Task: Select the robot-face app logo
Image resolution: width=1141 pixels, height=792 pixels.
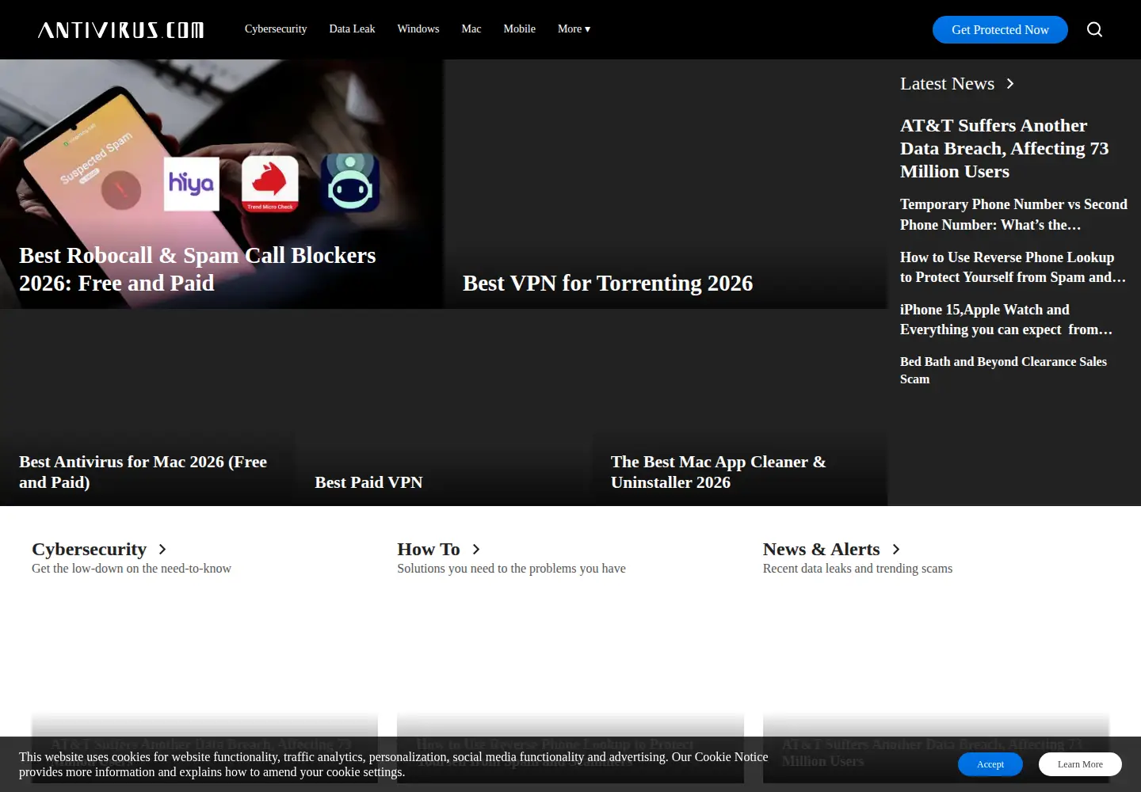Action: pyautogui.click(x=350, y=183)
